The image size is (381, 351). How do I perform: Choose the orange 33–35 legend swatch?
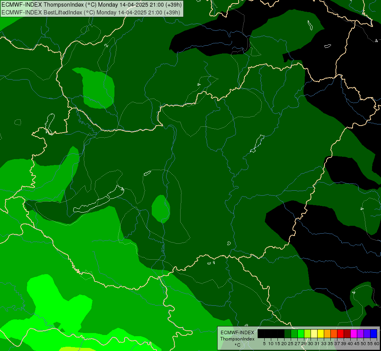tap(327, 333)
